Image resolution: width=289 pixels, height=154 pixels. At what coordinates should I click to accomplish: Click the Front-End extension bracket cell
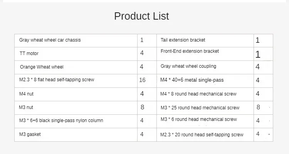(x=190, y=51)
